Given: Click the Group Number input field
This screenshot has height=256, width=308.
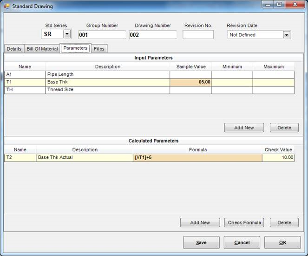Looking at the screenshot, I should [x=102, y=35].
